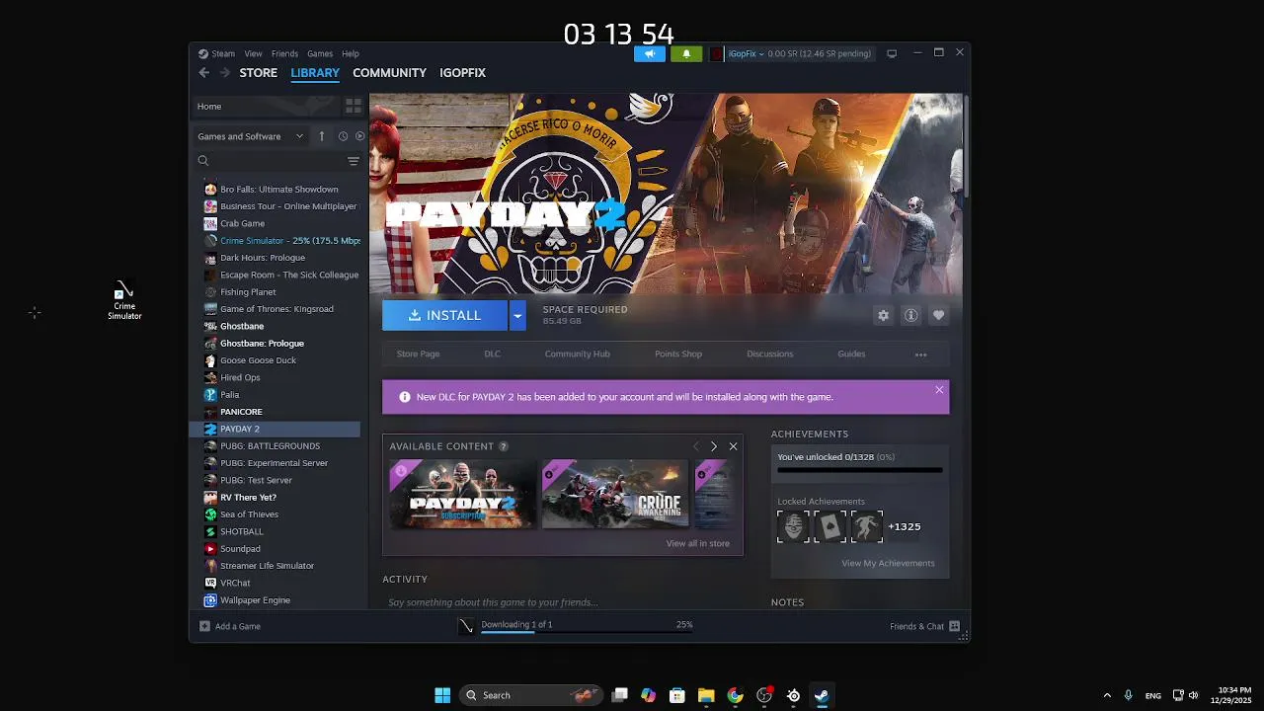Open the Friends menu
The height and width of the screenshot is (711, 1264).
[284, 53]
